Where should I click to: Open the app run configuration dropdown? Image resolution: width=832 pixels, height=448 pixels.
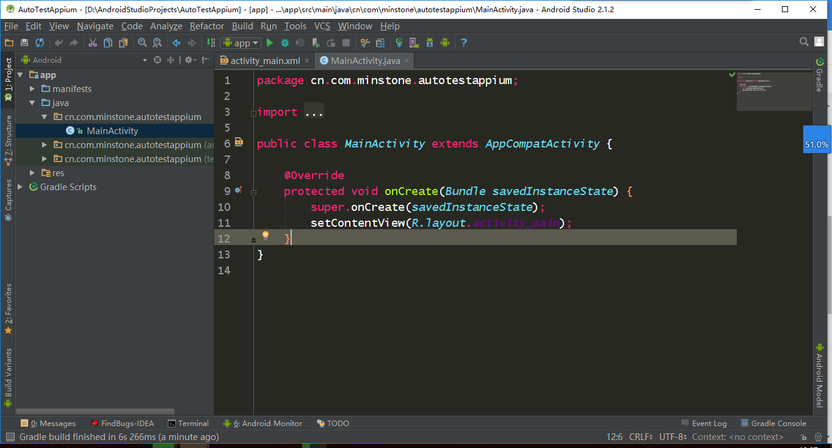coord(241,43)
